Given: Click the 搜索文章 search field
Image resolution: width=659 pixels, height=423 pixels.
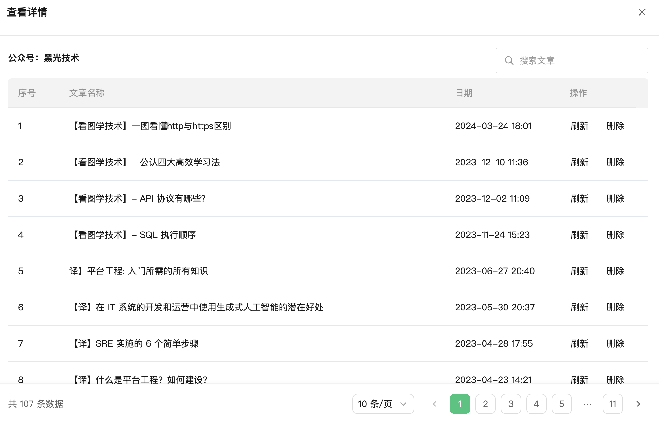Looking at the screenshot, I should (x=572, y=60).
